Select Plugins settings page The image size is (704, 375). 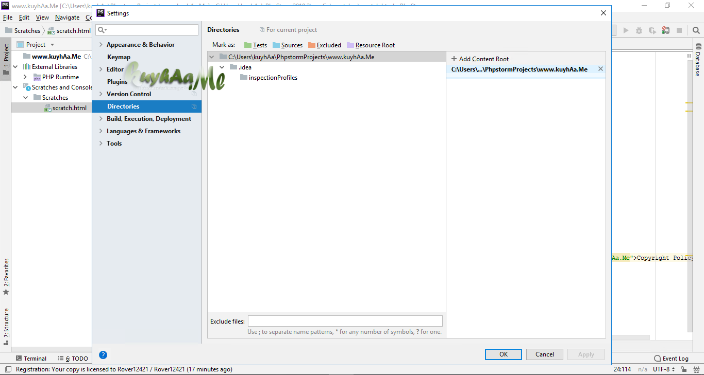[117, 82]
